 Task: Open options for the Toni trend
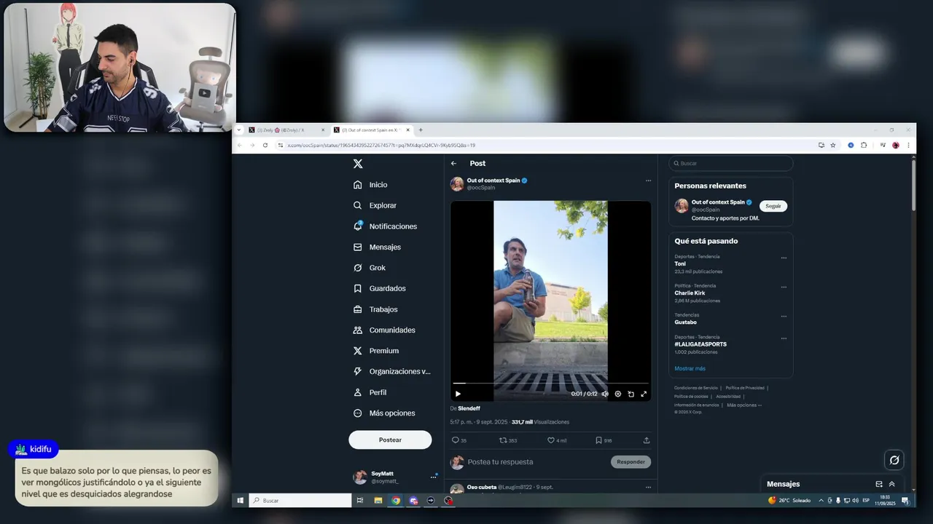(784, 258)
